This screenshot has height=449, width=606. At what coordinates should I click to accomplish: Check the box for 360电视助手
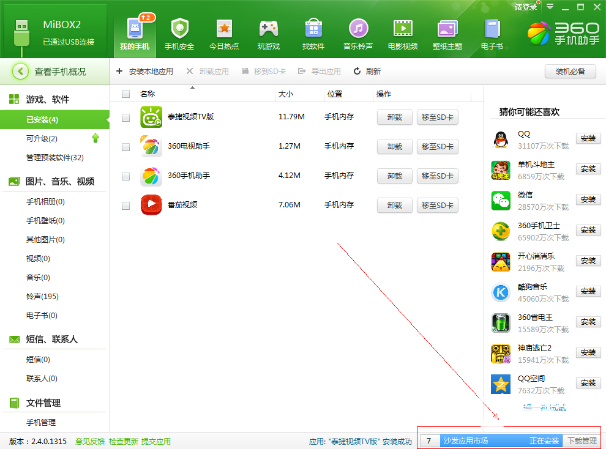point(125,147)
